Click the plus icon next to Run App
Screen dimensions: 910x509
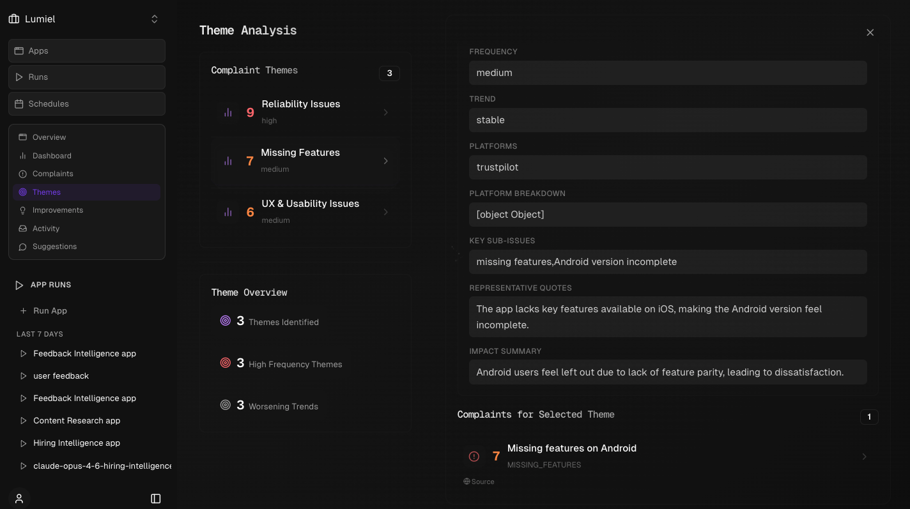24,311
